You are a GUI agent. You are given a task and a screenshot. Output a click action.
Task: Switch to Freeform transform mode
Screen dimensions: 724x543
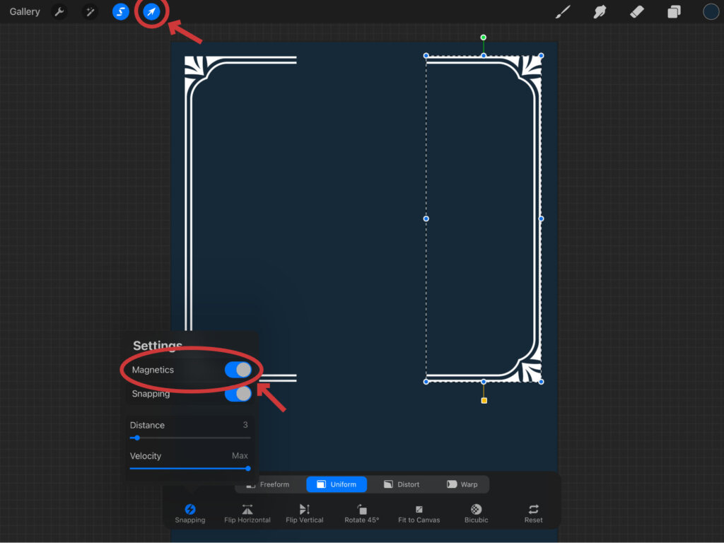click(268, 484)
